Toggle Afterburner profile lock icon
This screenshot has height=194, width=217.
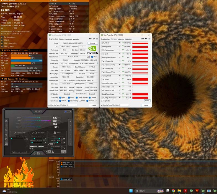(70, 121)
